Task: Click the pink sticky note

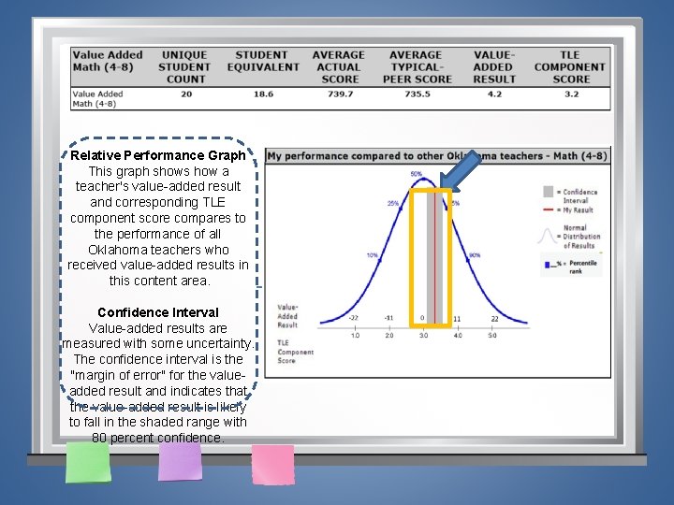Action: [x=273, y=465]
